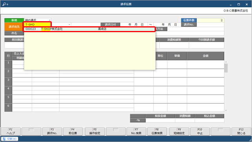Image resolution: width=252 pixels, height=142 pixels.
Task: Select the 000023 T-SHOP株式会社 suggestion row
Action: click(x=89, y=29)
